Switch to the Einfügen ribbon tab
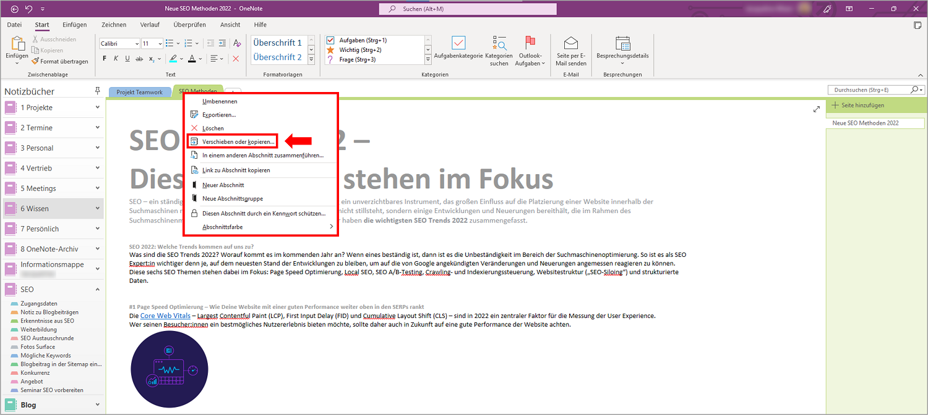This screenshot has width=928, height=415. [x=75, y=25]
